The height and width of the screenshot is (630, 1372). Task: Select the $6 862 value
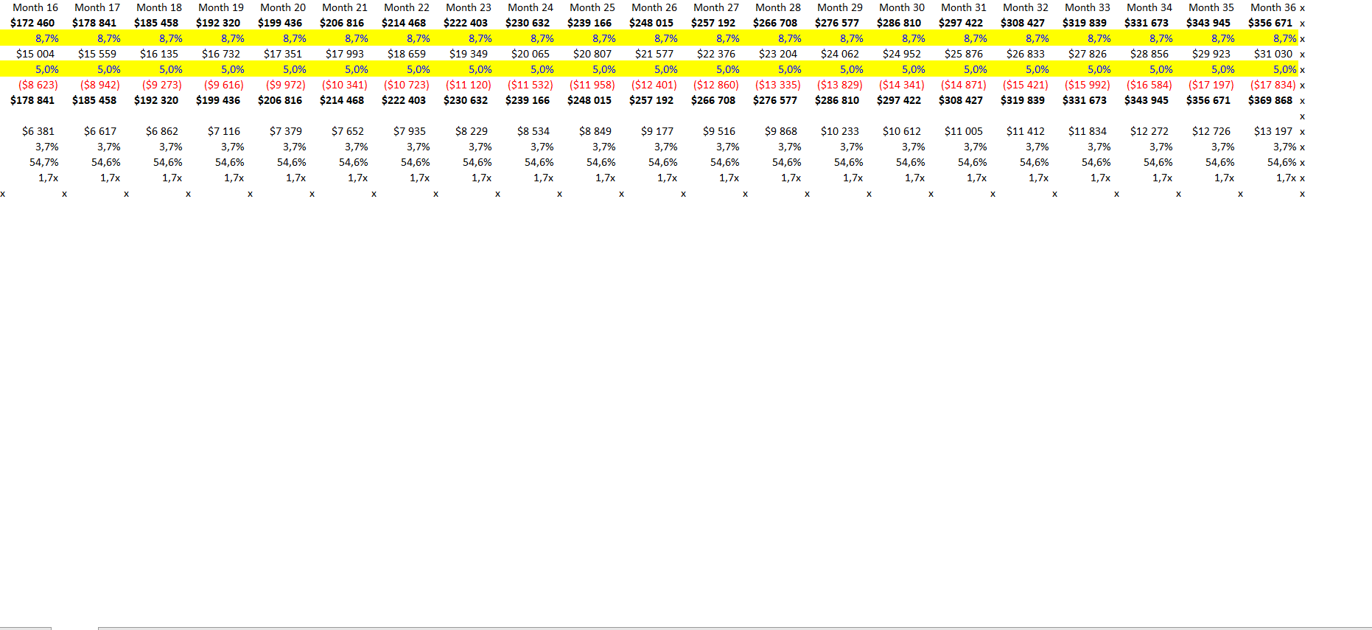pyautogui.click(x=162, y=131)
